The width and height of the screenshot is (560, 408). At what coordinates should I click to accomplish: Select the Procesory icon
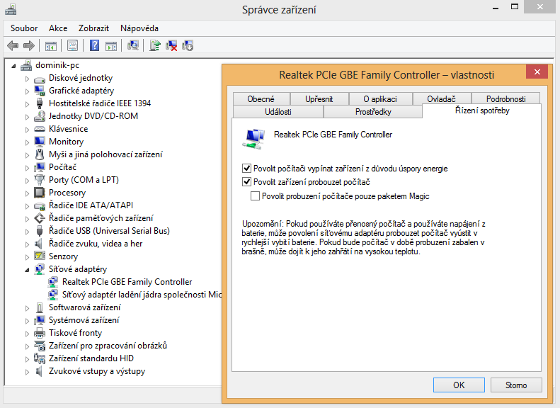pos(40,193)
